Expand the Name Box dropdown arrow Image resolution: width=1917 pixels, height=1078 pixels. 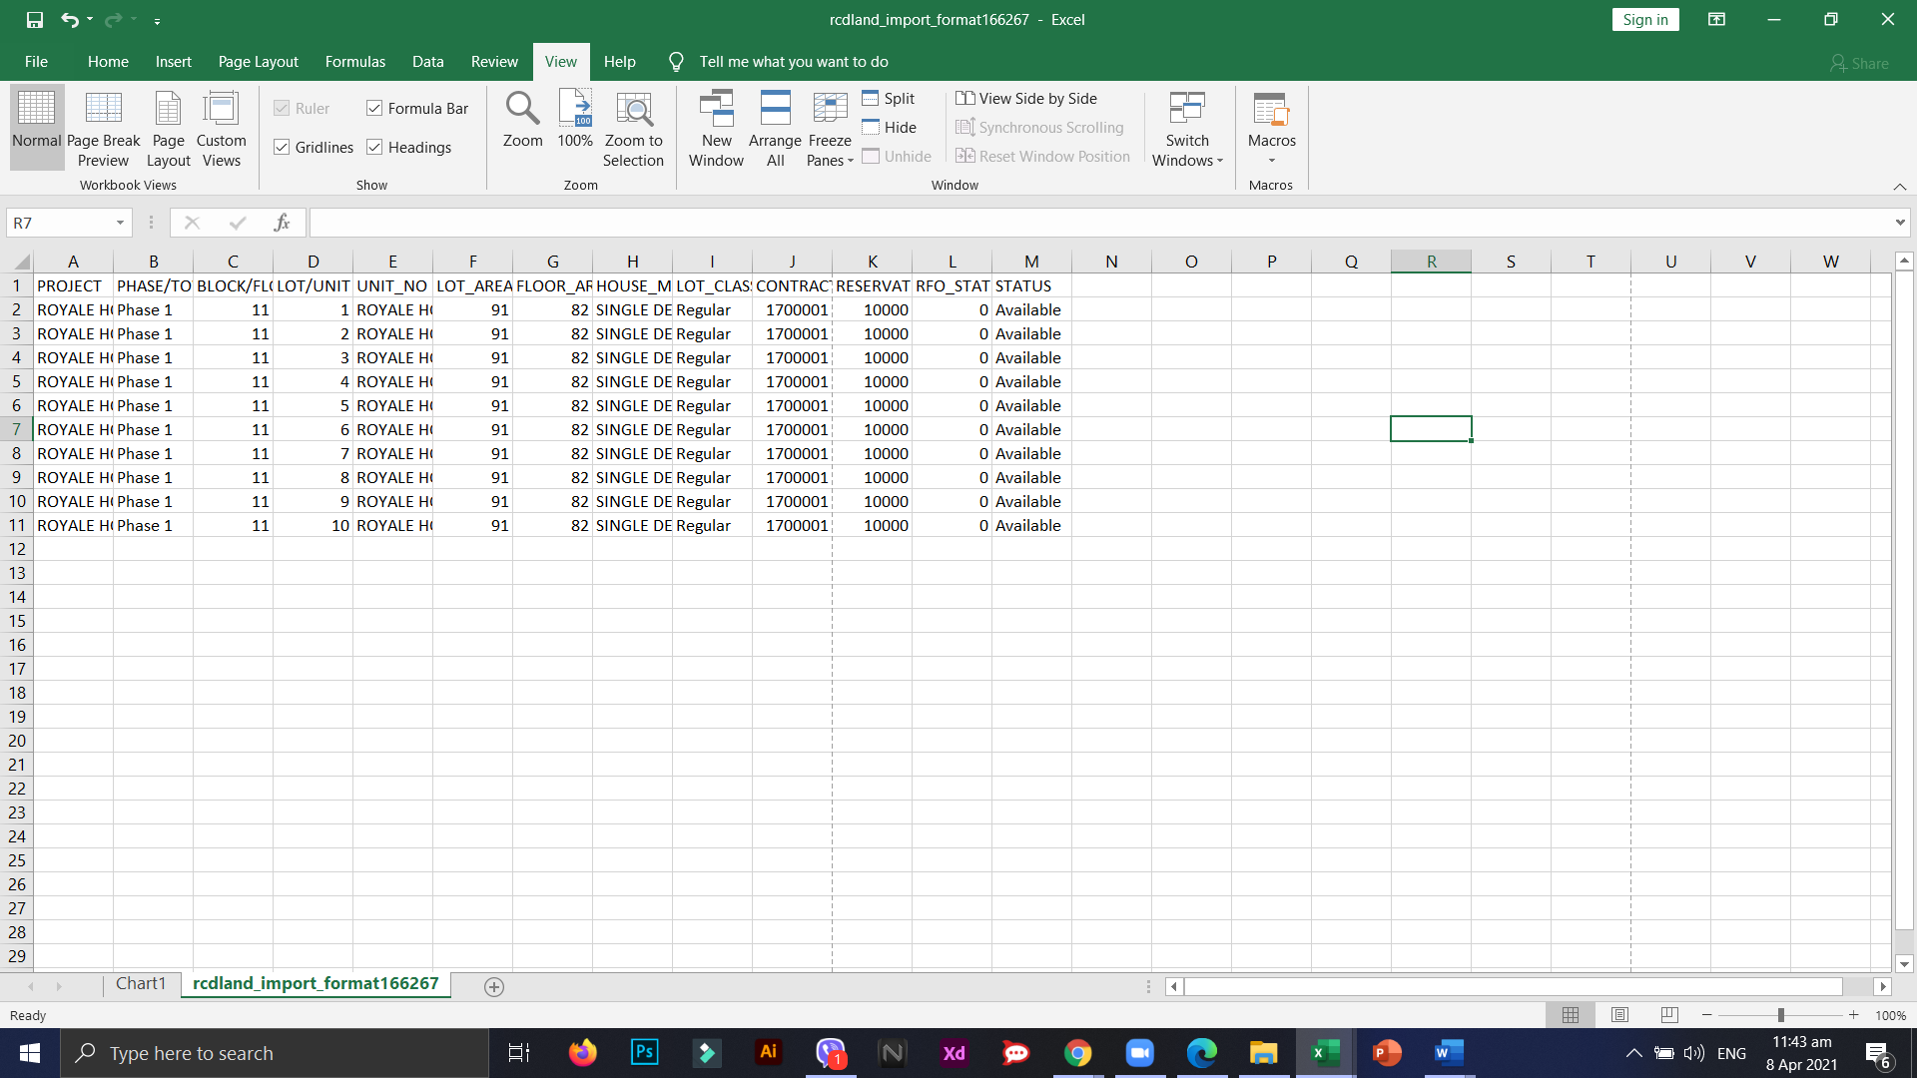[120, 223]
